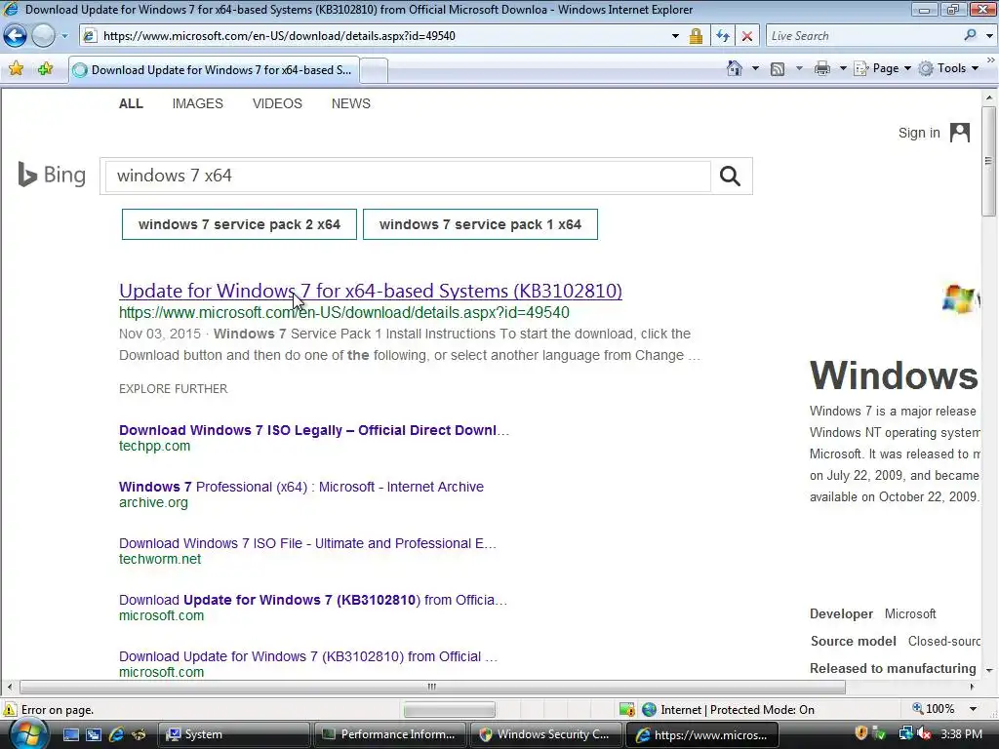Click the Sign in link
Viewport: 999px width, 749px height.
[x=919, y=133]
